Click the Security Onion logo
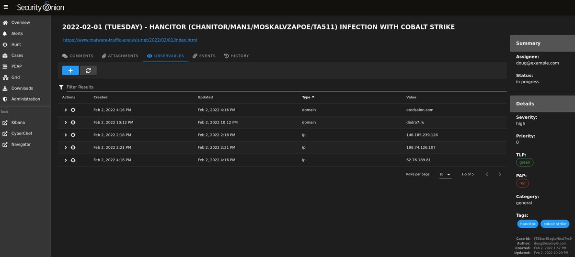575x257 pixels. pos(40,7)
